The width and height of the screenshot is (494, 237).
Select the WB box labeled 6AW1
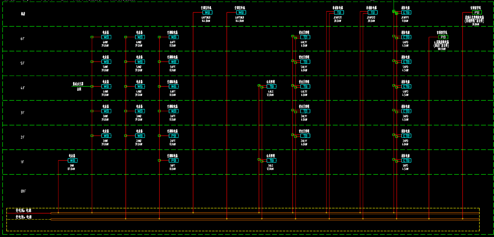tap(106, 37)
